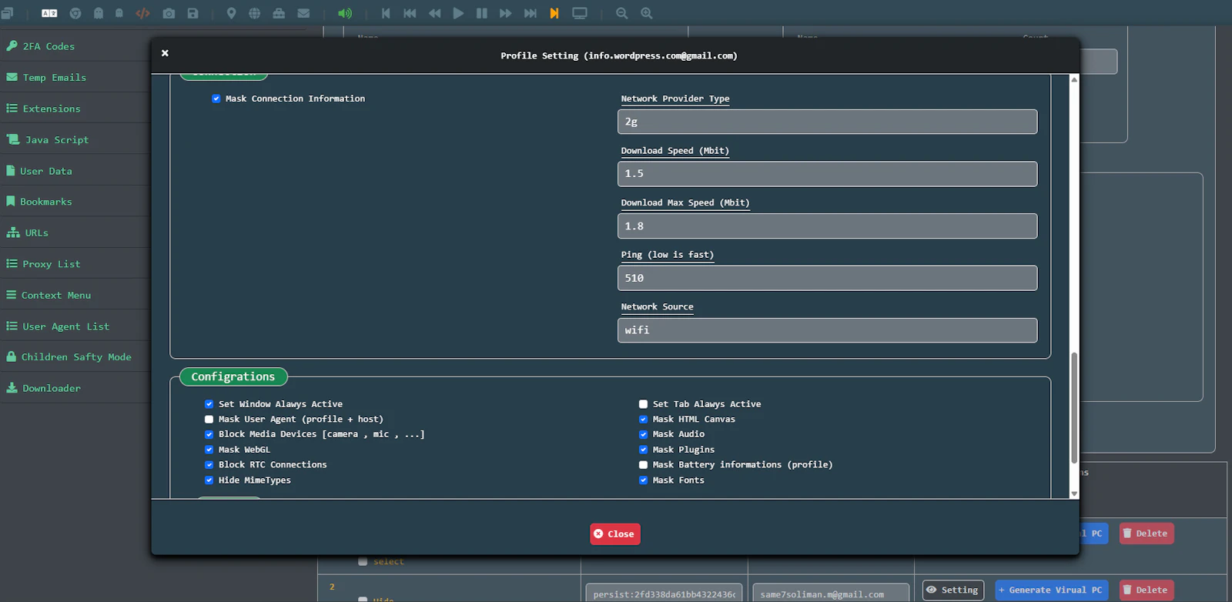Open User Agent List in the sidebar
The width and height of the screenshot is (1232, 602).
click(75, 326)
